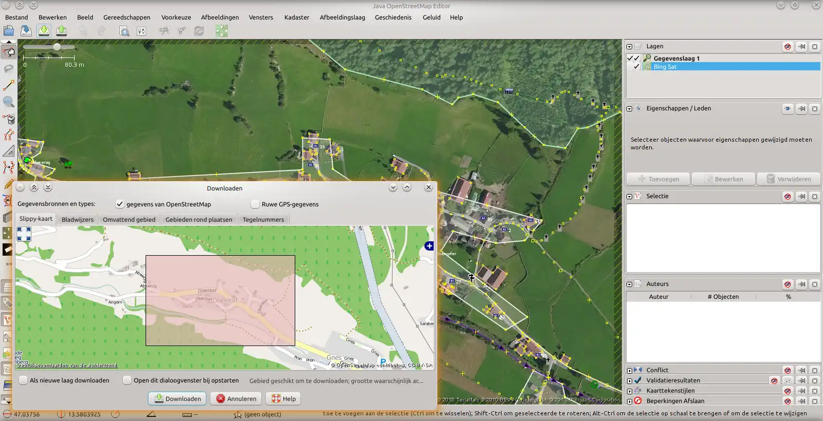The image size is (823, 421).
Task: Expand the Conflict panel
Action: 629,370
